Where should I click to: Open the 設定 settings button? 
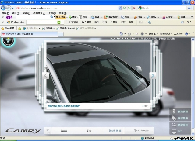point(84,17)
